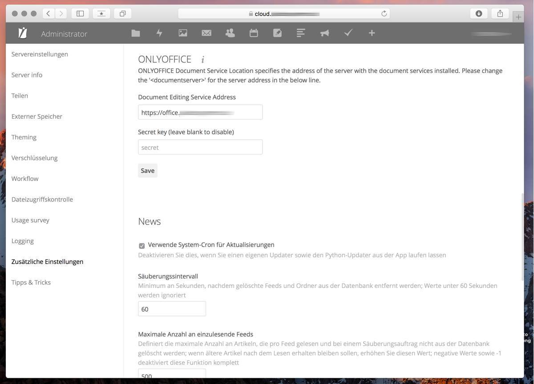
Task: Reload the page in address bar
Action: [384, 14]
